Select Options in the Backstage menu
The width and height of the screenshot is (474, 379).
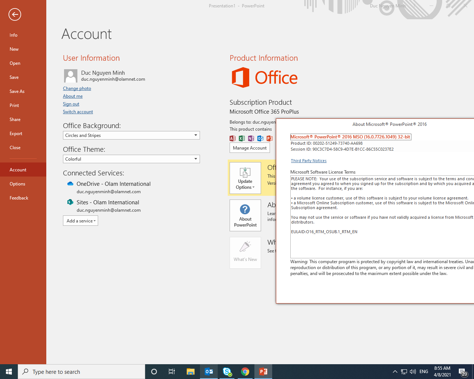coord(23,184)
